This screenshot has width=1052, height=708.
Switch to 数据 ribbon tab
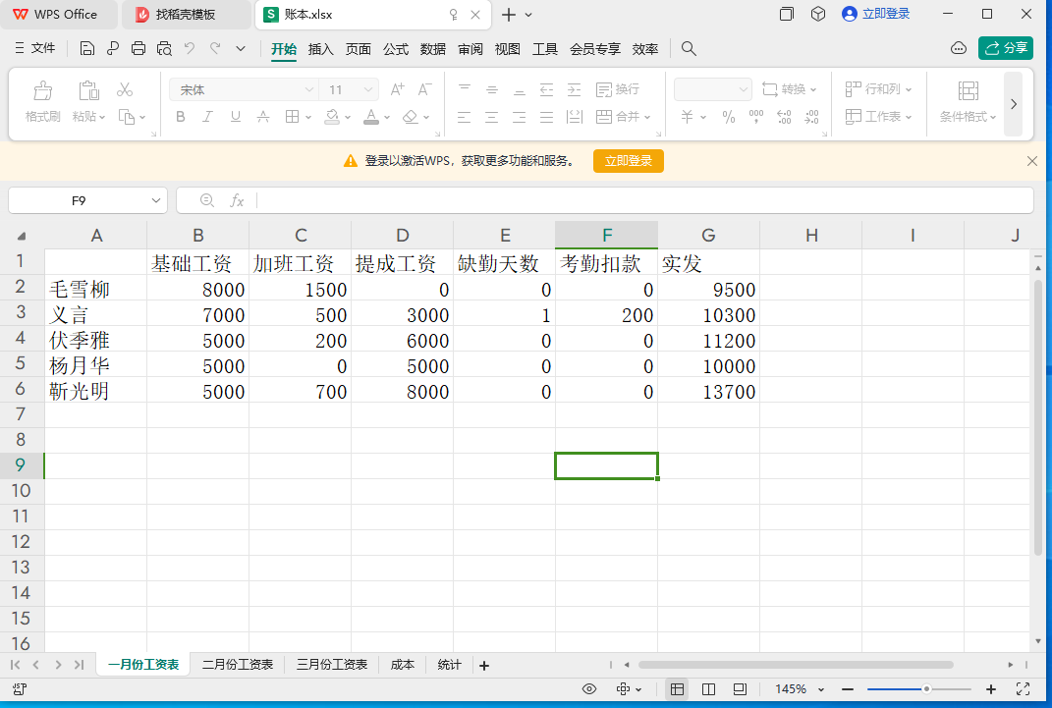pos(433,49)
